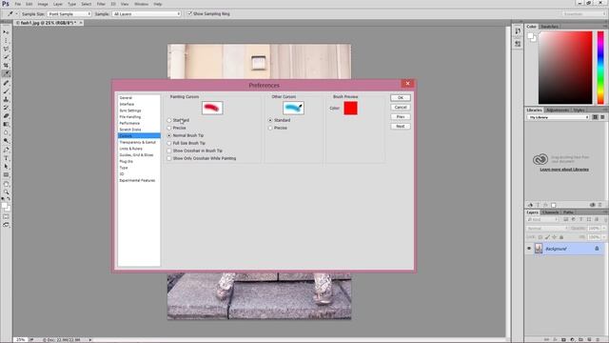Click the Prev button
This screenshot has width=609, height=343.
click(401, 116)
